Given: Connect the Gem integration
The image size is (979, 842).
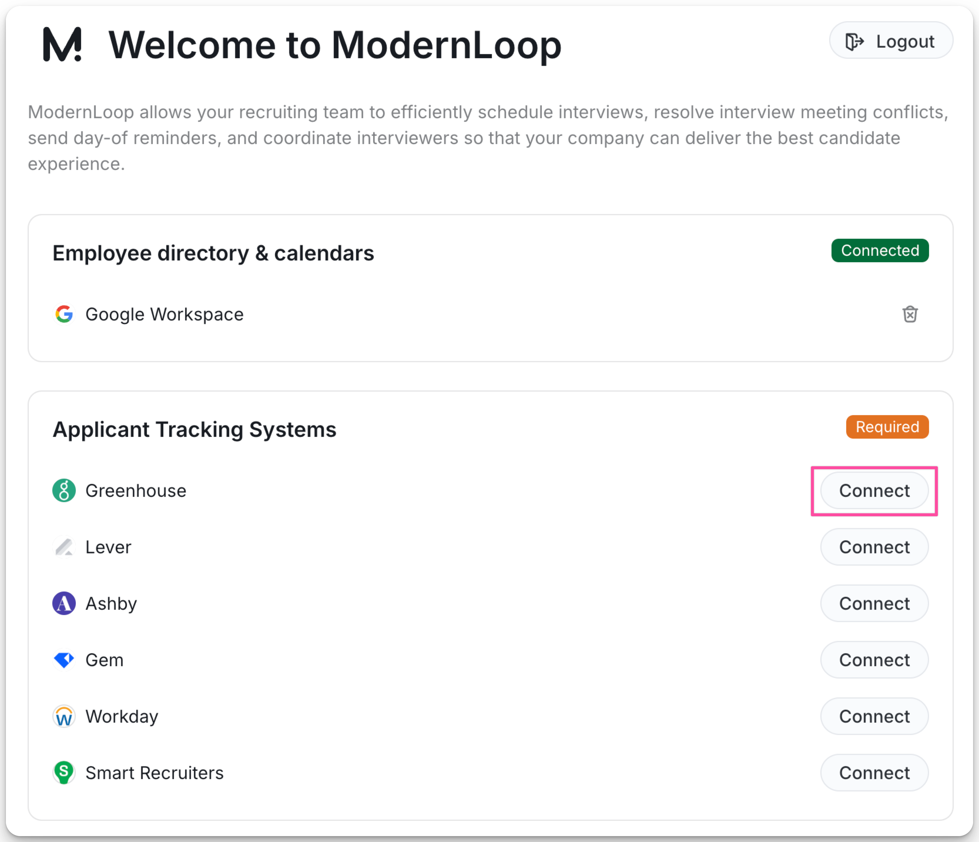Looking at the screenshot, I should click(874, 660).
